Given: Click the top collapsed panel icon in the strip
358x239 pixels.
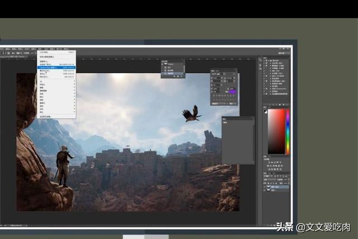Looking at the screenshot, I should (x=260, y=60).
